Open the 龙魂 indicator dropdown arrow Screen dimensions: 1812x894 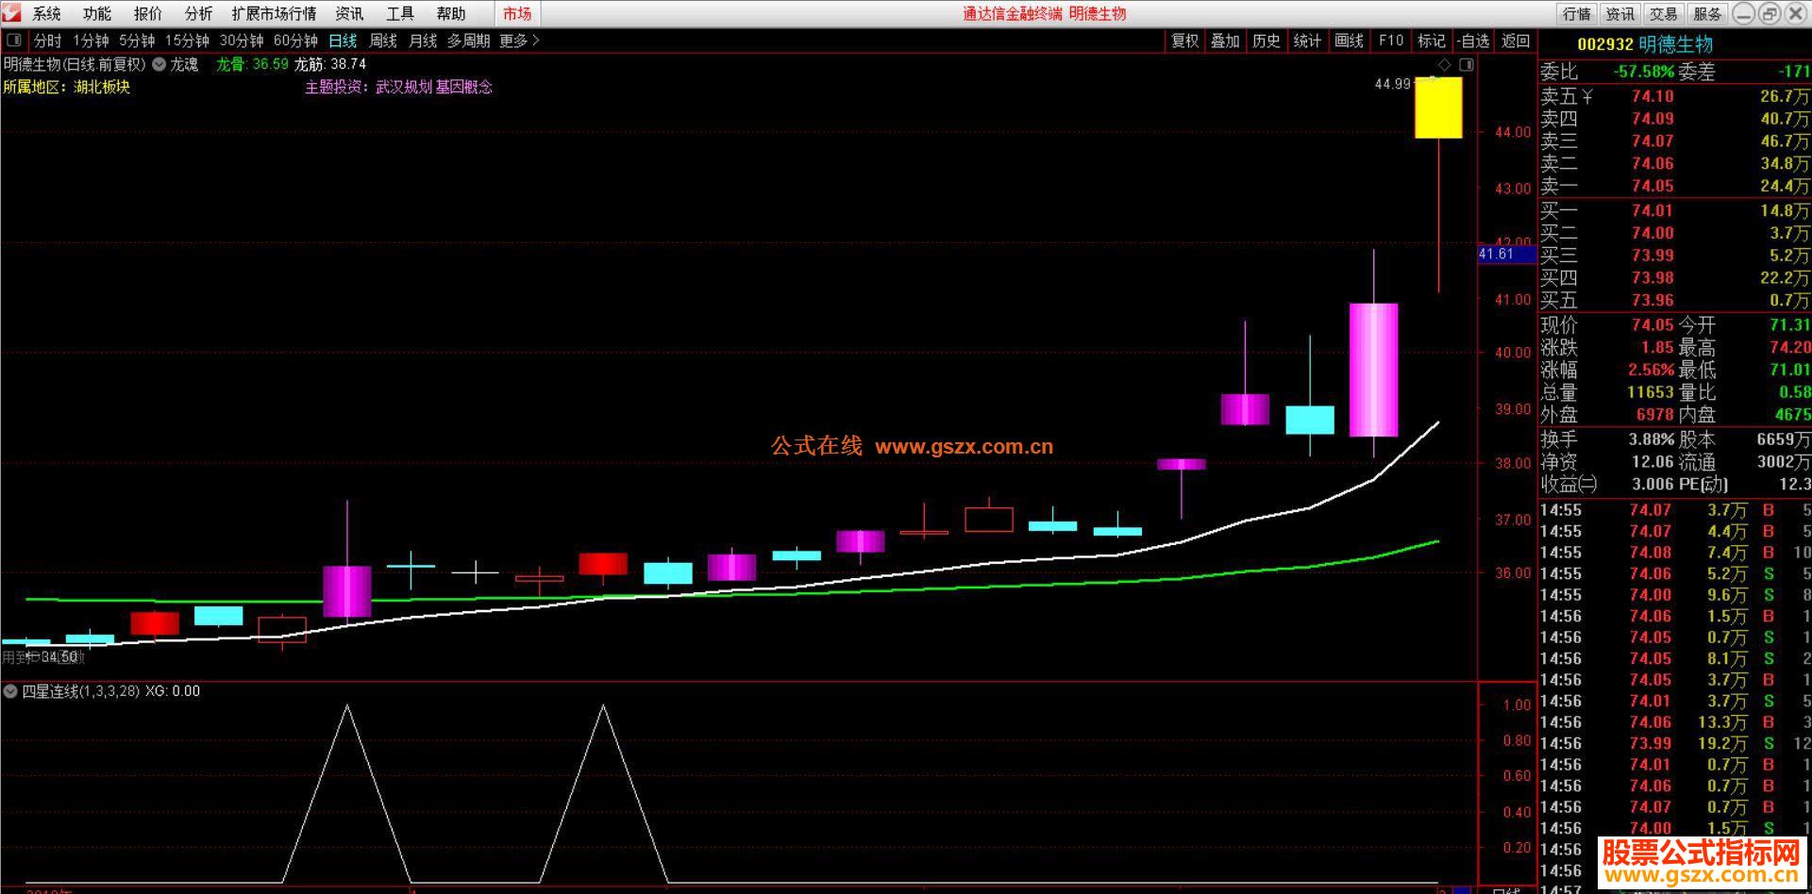pos(159,64)
